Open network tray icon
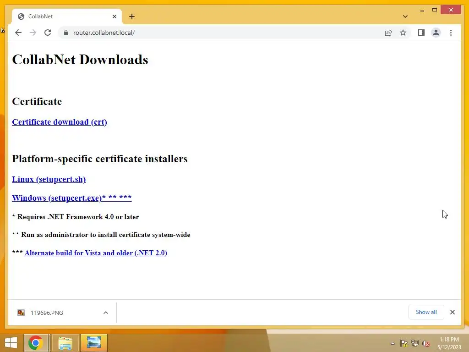469x352 pixels. pyautogui.click(x=415, y=343)
